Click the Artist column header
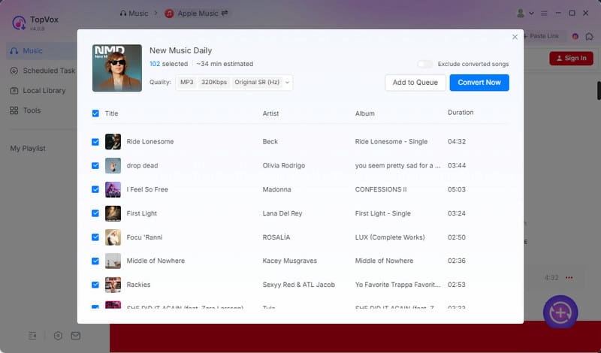The image size is (601, 353). (x=270, y=113)
